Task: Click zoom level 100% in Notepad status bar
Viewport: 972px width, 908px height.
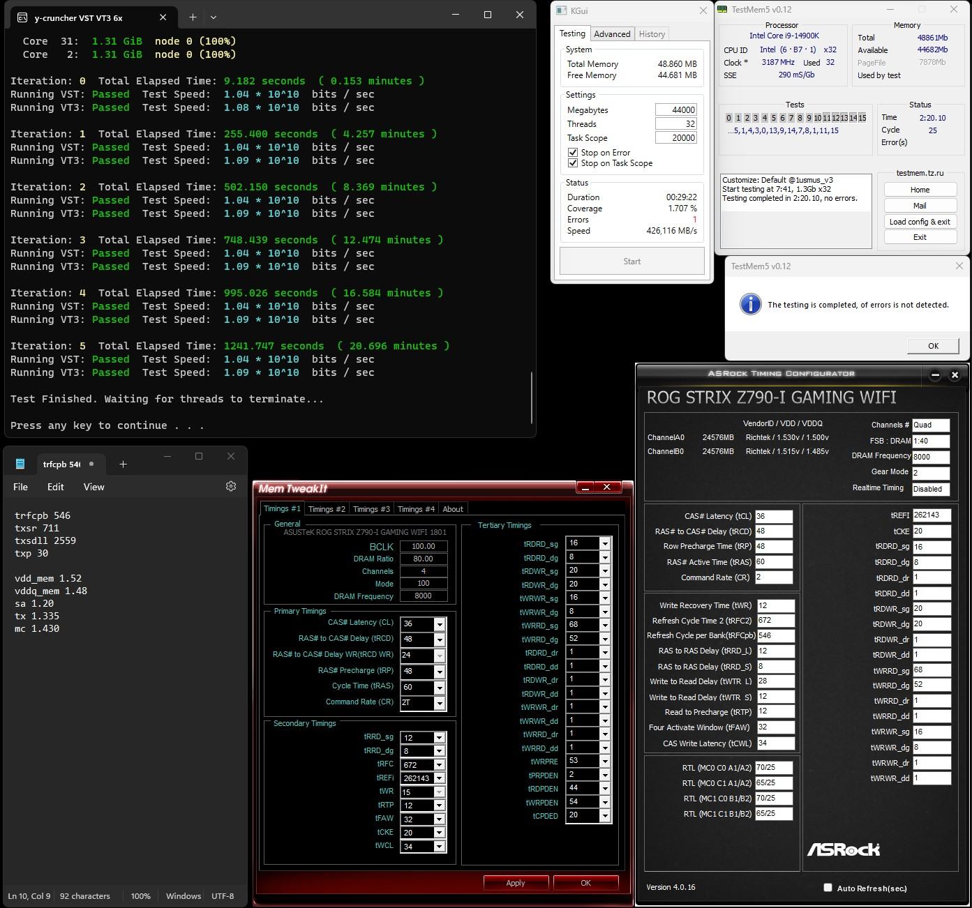Action: click(140, 896)
